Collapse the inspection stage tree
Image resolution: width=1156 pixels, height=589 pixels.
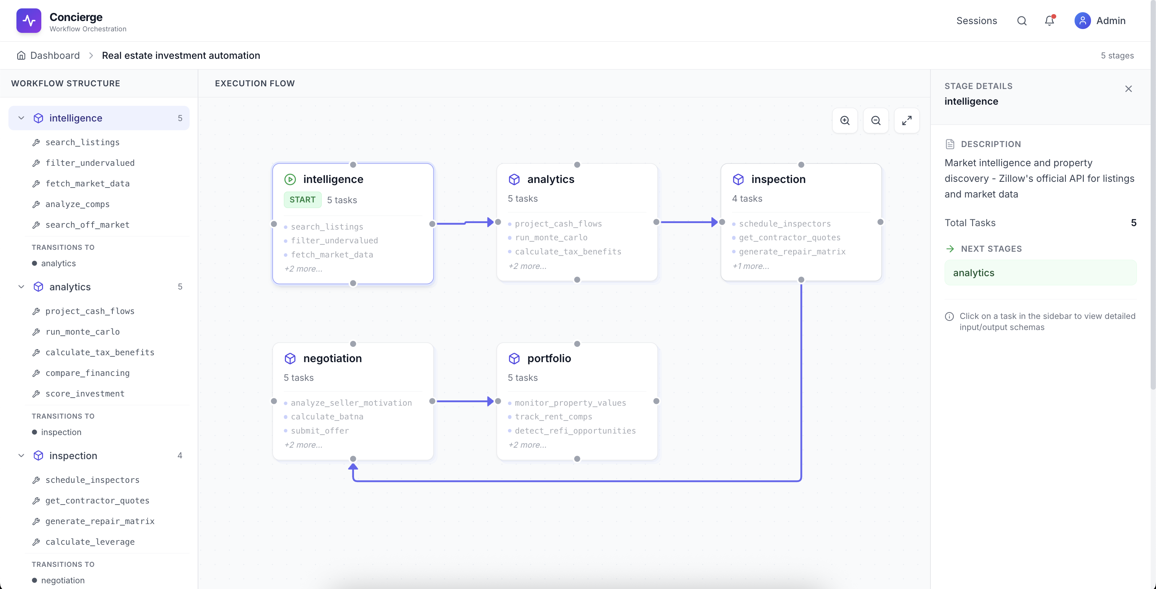click(x=21, y=455)
